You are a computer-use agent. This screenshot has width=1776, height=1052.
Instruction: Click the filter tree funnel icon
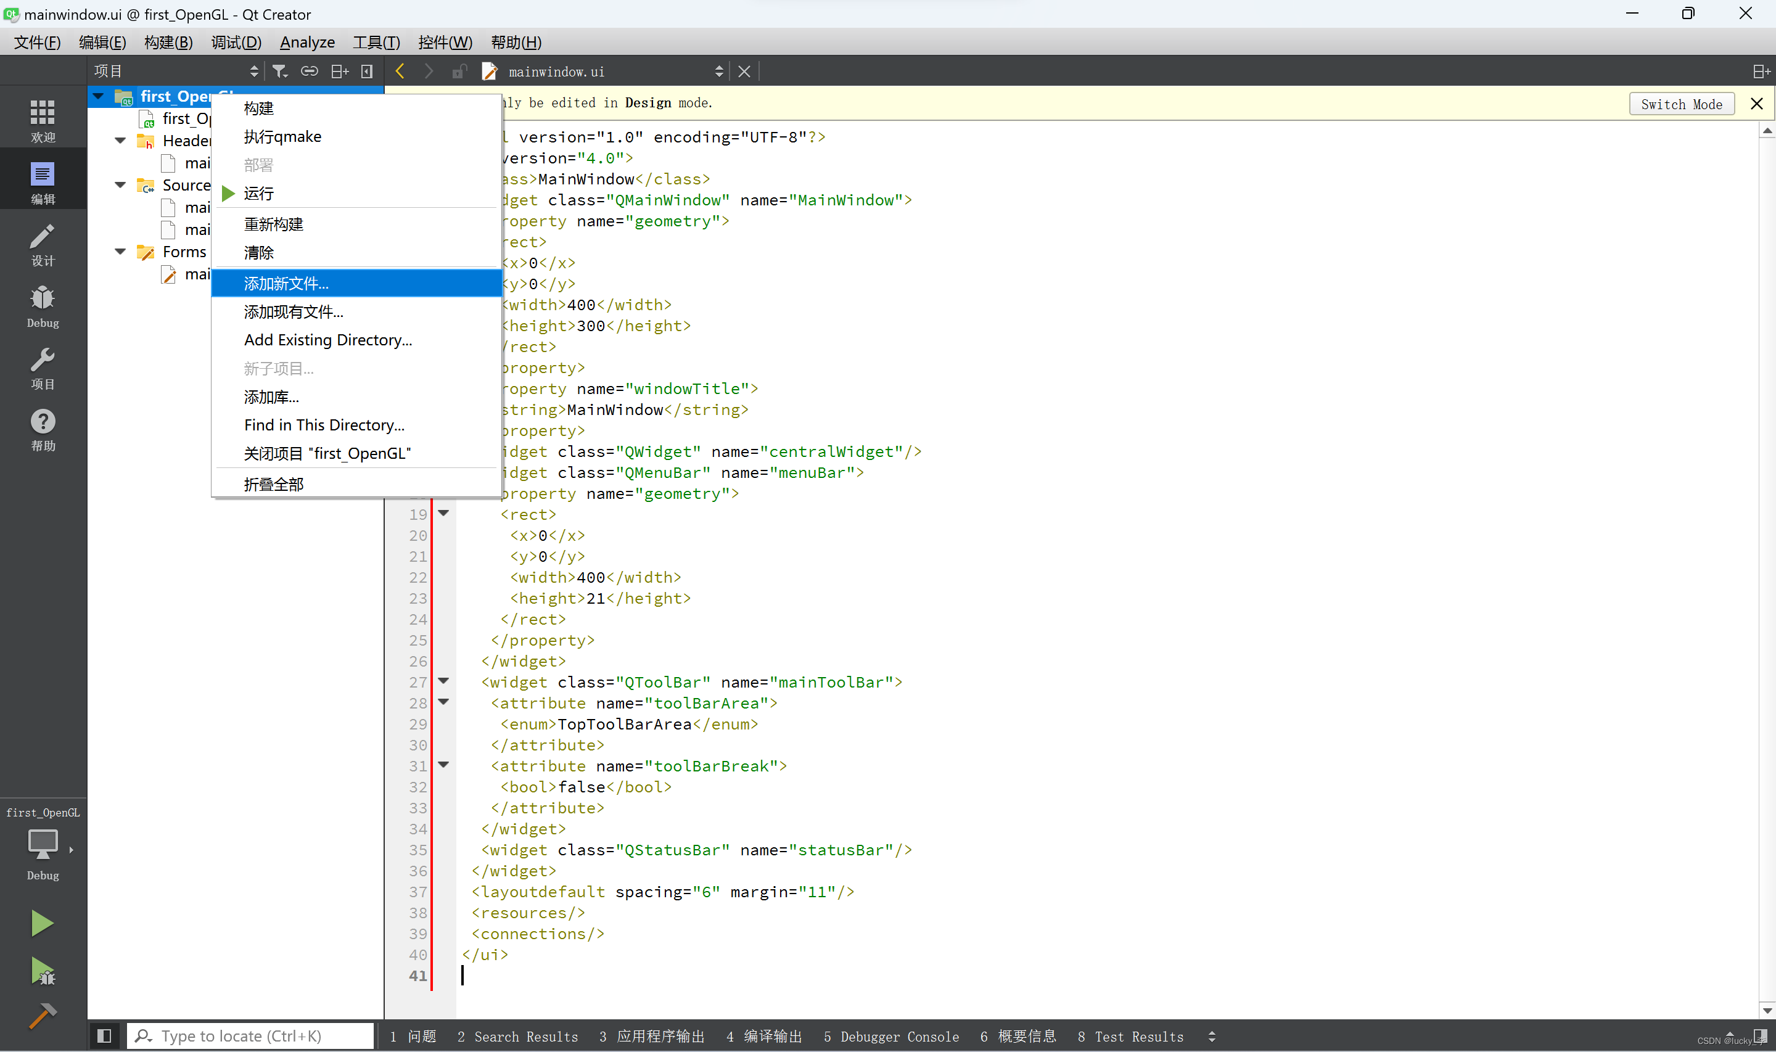(x=280, y=71)
